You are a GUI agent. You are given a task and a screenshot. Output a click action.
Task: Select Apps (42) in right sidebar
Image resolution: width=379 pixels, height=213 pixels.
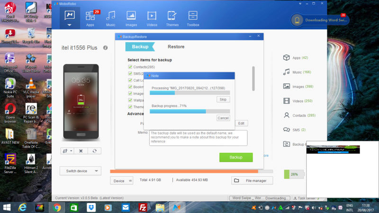click(296, 58)
